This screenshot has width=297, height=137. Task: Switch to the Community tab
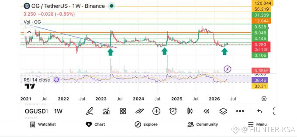[203, 124]
